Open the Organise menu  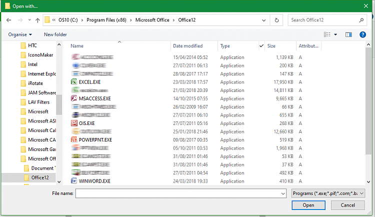20,34
